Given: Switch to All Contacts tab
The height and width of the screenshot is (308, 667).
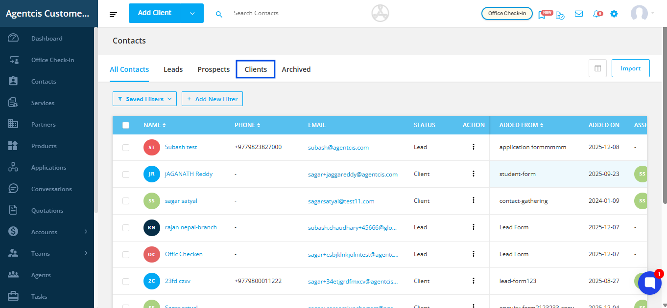Looking at the screenshot, I should click(x=129, y=69).
